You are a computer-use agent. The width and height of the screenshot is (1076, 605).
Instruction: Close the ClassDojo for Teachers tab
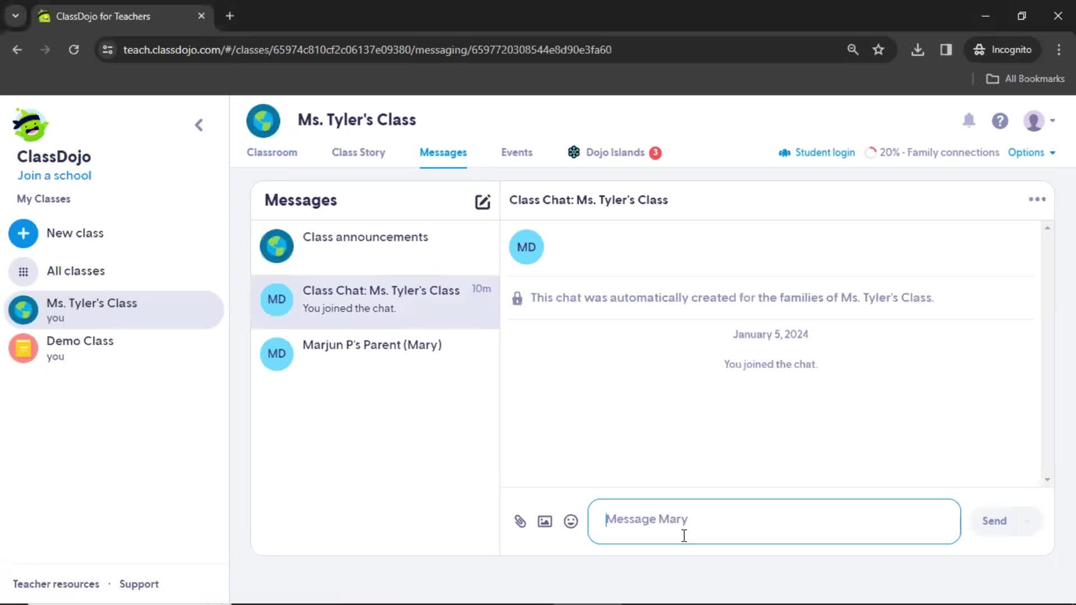point(201,16)
